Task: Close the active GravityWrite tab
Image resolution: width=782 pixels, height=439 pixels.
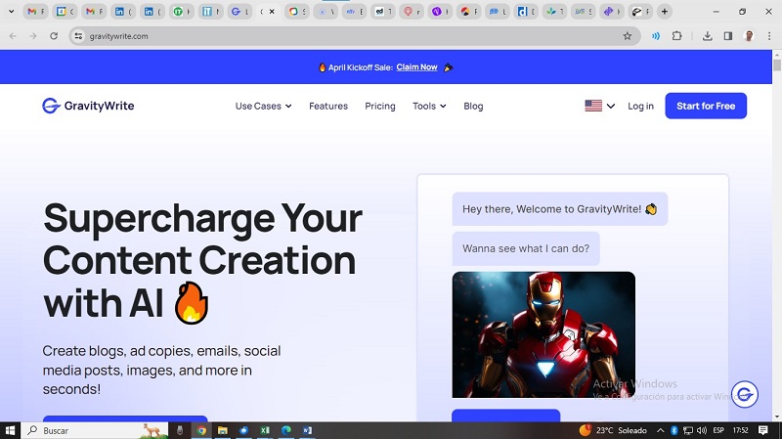Action: pos(272,12)
